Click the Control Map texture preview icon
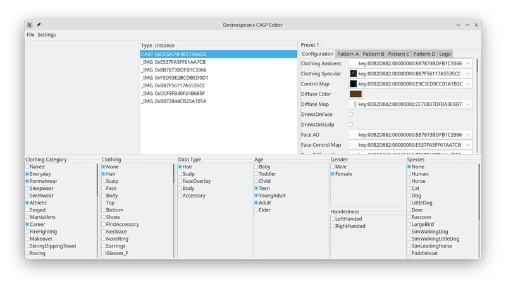506x288 pixels. click(x=354, y=84)
